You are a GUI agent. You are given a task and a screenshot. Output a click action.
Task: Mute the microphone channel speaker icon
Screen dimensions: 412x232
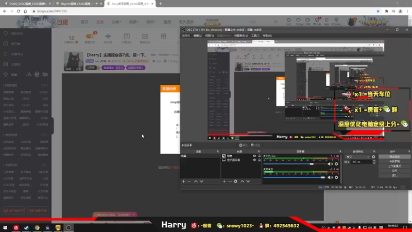330,164
